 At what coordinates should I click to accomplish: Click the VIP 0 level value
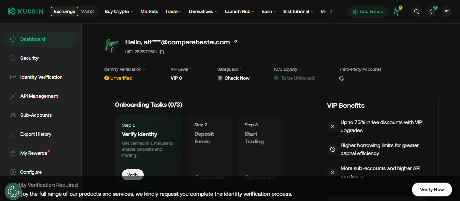pos(176,78)
